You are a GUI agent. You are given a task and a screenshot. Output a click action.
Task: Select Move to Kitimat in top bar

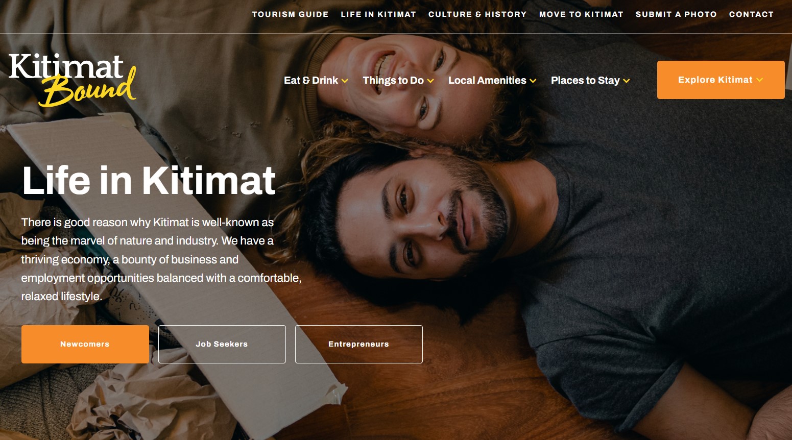581,14
